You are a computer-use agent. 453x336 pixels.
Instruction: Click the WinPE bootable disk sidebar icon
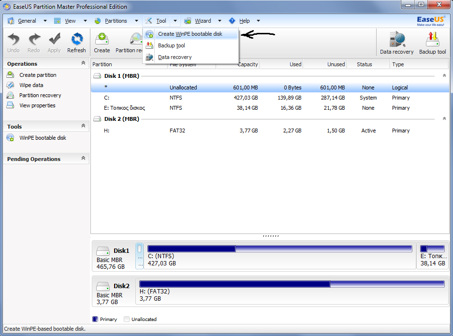click(11, 137)
